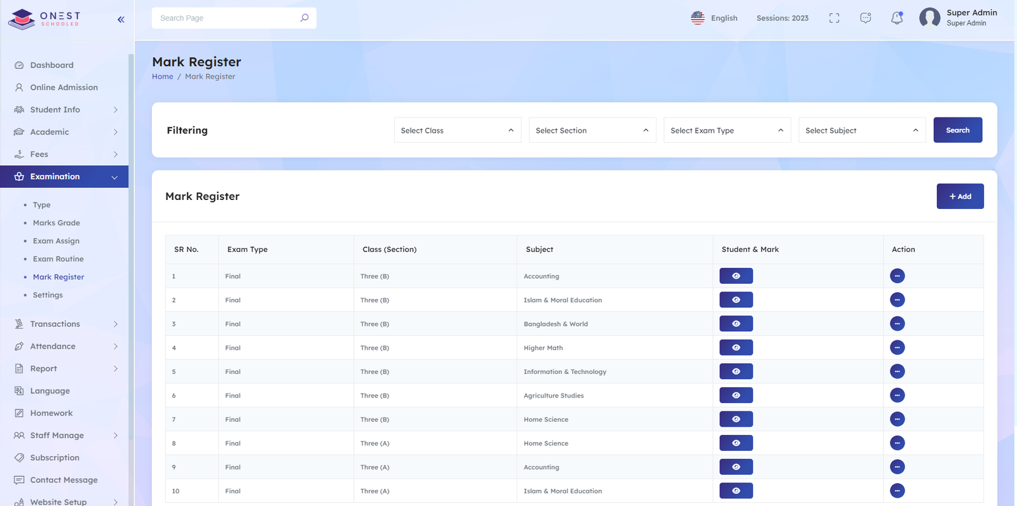Click the US flag language icon

(697, 18)
